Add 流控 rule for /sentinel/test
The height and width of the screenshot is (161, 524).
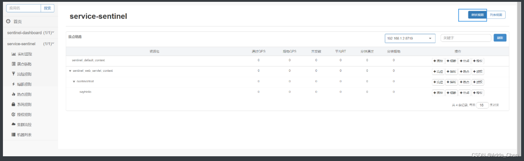pyautogui.click(x=438, y=82)
